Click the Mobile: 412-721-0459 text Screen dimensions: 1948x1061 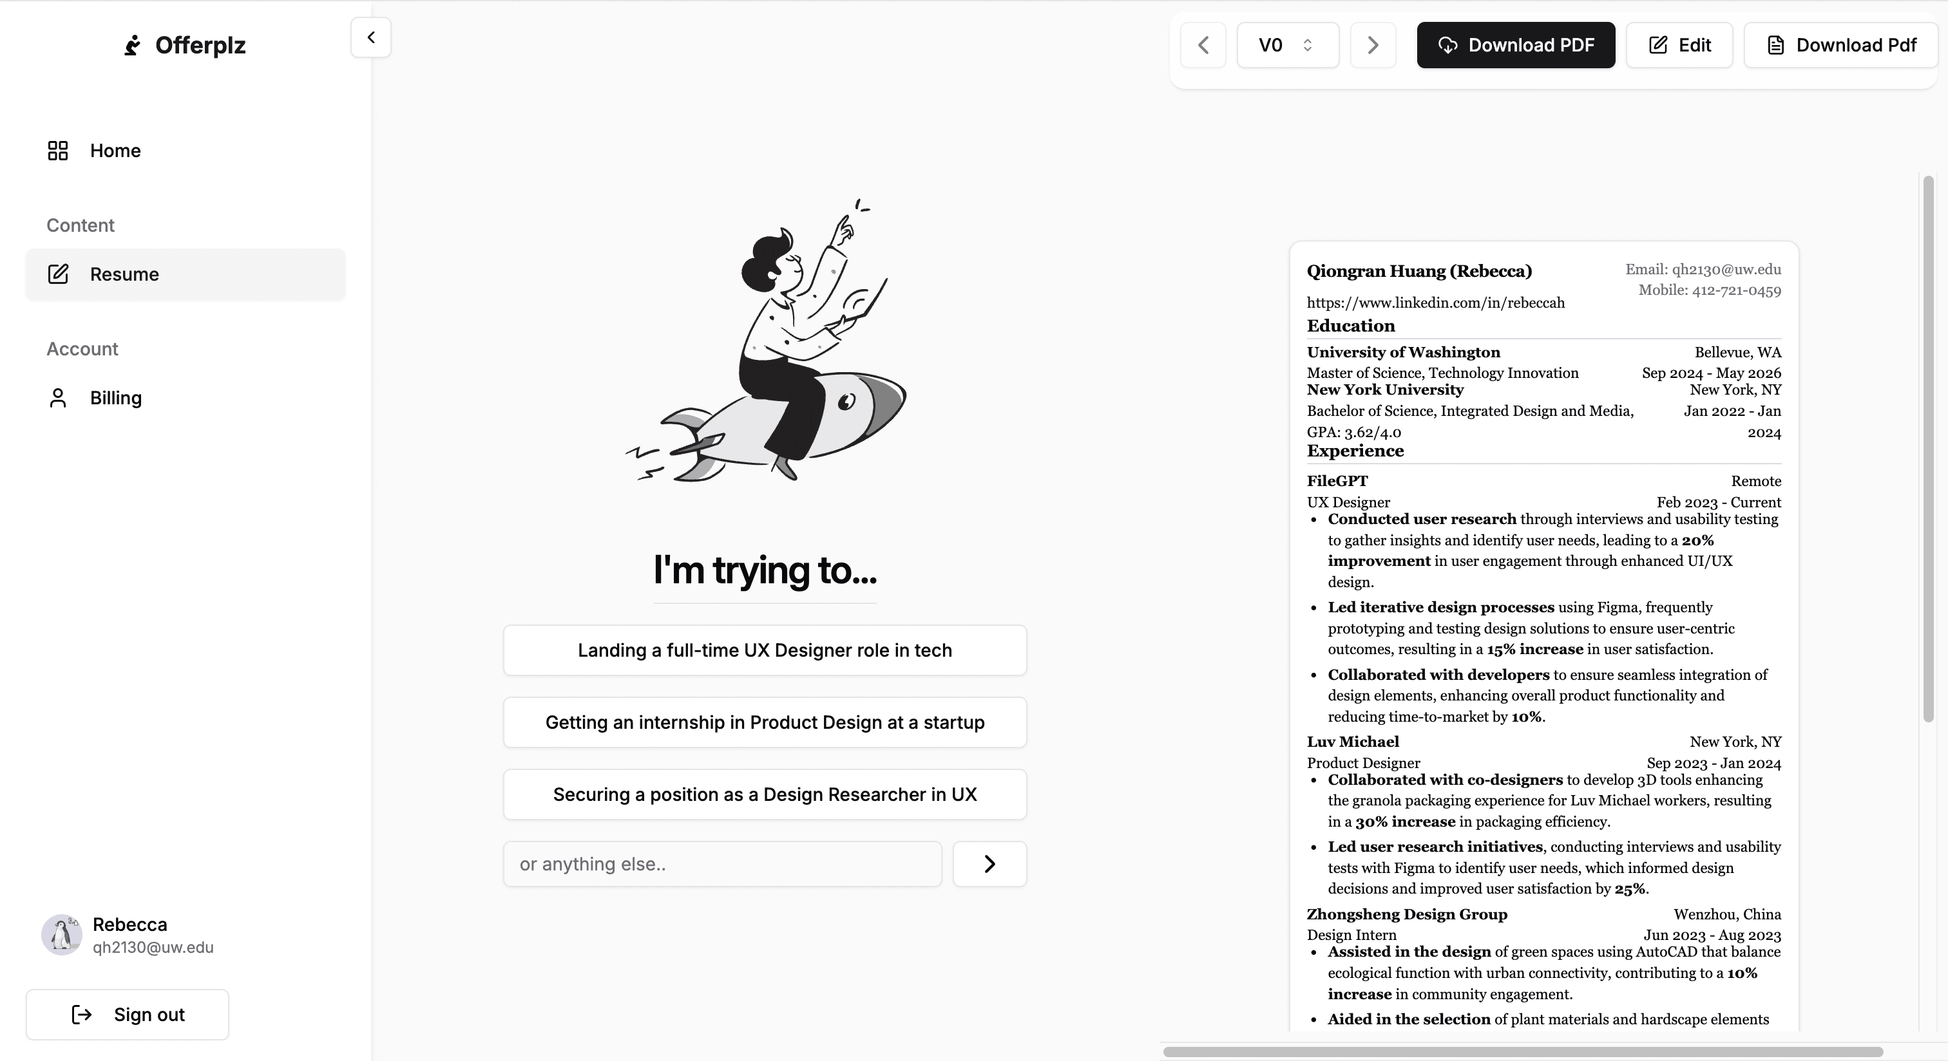tap(1709, 290)
